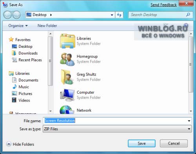The image size is (196, 154).
Task: Click the Desktop icon in address bar
Action: tap(29, 14)
